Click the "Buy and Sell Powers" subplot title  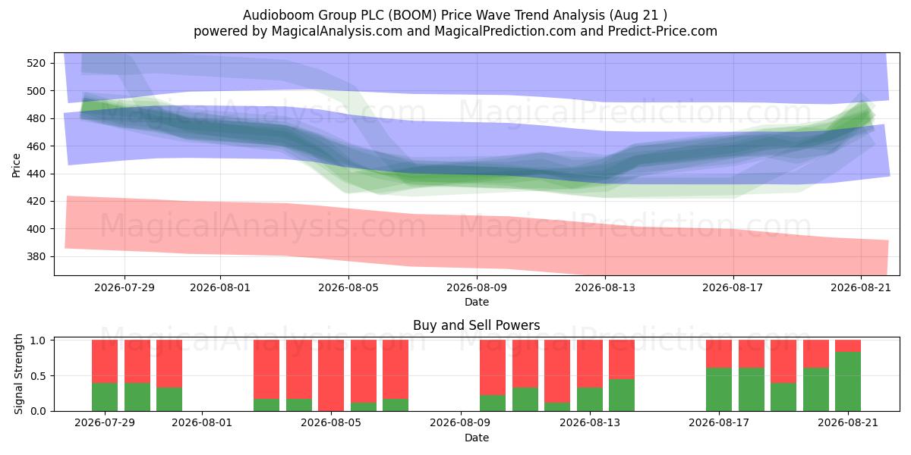coord(477,325)
